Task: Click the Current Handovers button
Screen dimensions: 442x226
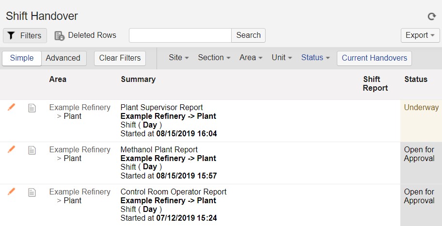Action: pyautogui.click(x=374, y=58)
